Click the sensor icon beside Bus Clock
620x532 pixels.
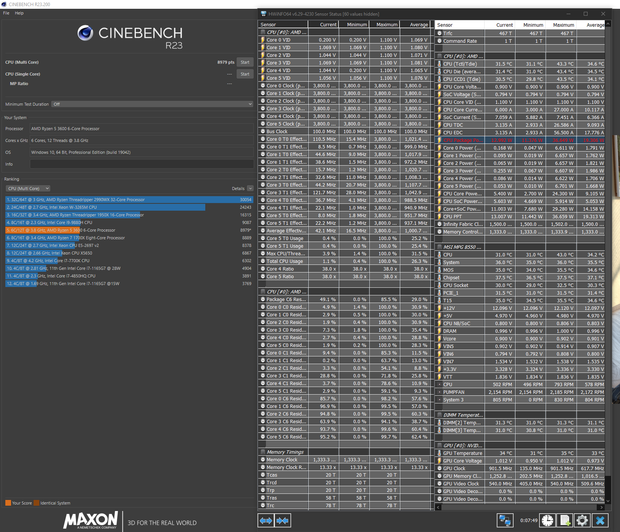(263, 131)
